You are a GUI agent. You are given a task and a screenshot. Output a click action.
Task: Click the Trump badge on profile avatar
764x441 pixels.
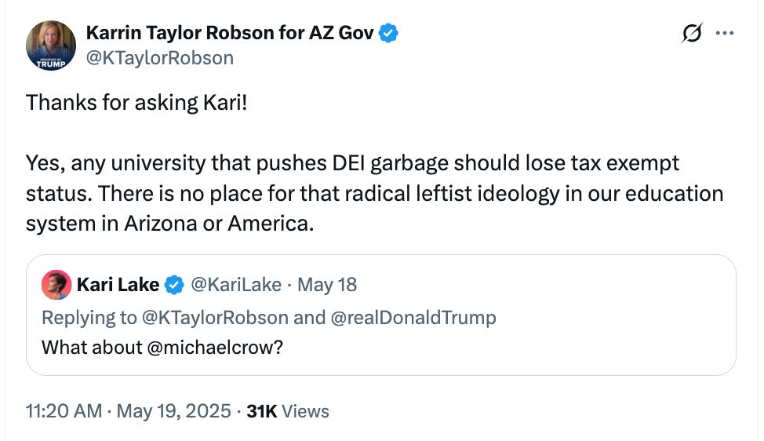[51, 64]
